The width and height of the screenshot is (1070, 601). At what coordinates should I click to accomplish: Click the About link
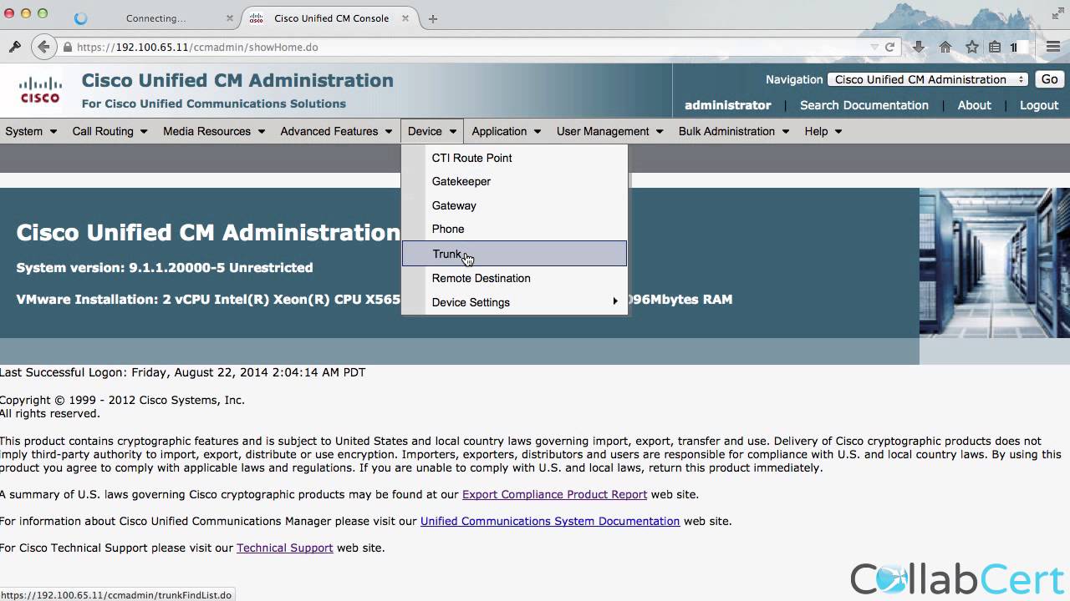point(974,105)
